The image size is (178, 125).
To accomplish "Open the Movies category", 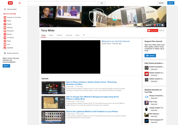I will (9, 34).
